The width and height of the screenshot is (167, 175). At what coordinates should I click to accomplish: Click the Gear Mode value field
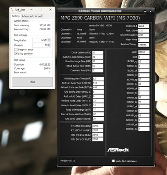click(x=143, y=40)
